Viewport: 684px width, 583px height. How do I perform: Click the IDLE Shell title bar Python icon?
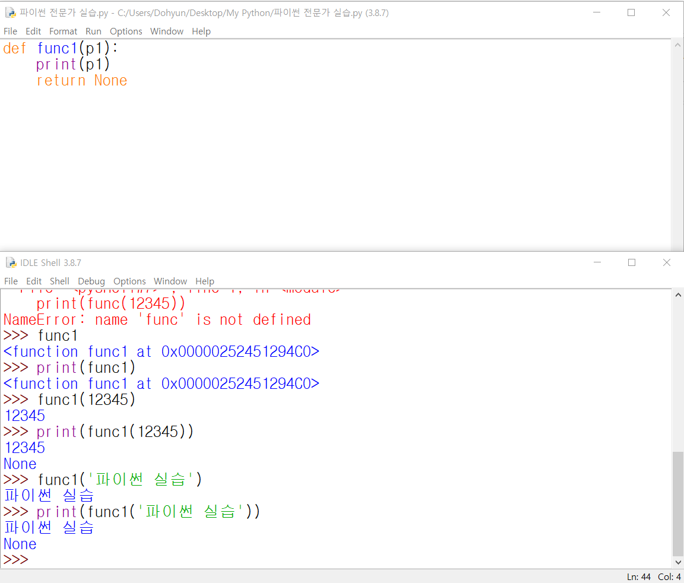[x=10, y=262]
